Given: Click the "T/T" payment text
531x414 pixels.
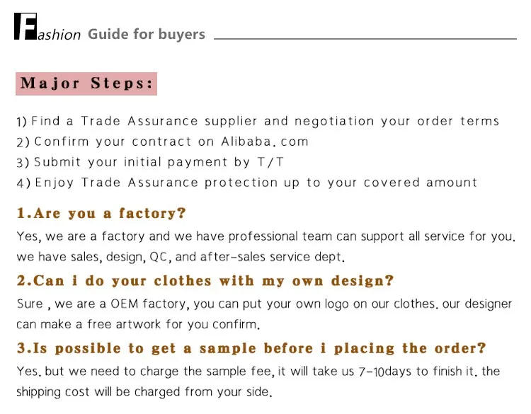Looking at the screenshot, I should 270,161.
